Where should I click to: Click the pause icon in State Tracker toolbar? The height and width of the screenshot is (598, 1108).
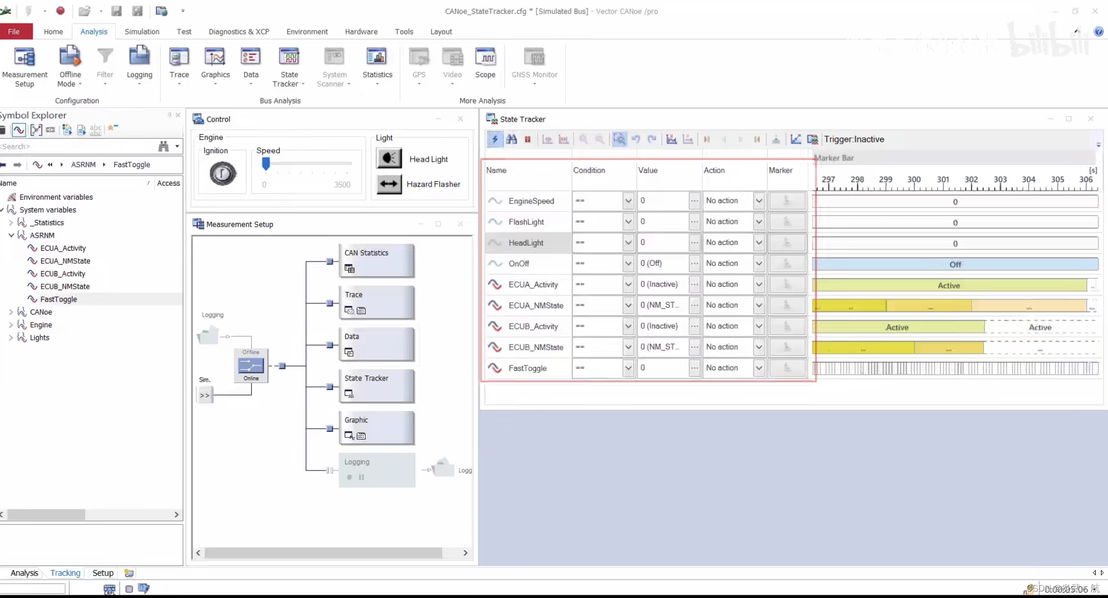528,139
